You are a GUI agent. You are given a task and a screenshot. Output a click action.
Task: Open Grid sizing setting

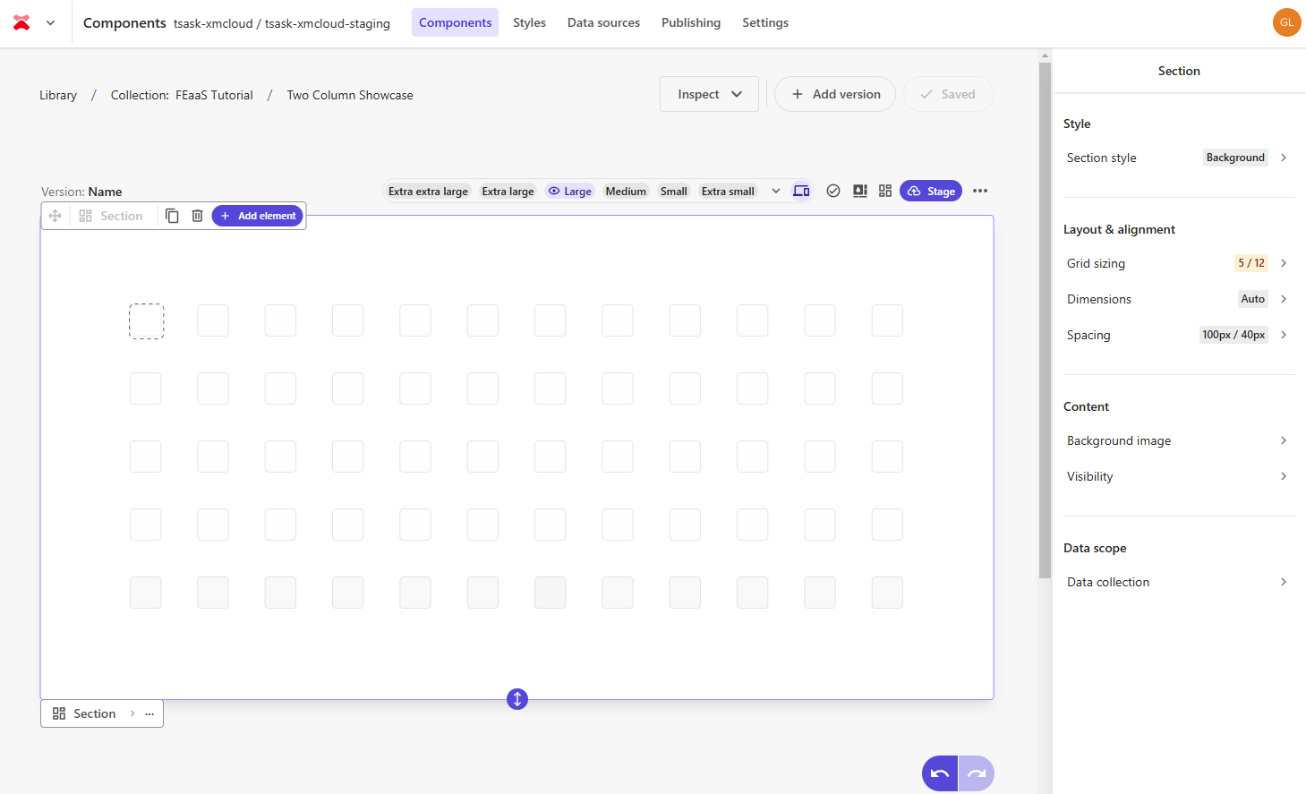click(1179, 263)
